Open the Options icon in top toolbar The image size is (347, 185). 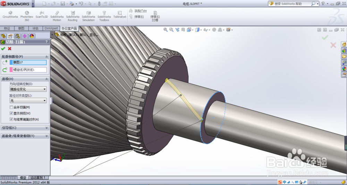coord(111,3)
